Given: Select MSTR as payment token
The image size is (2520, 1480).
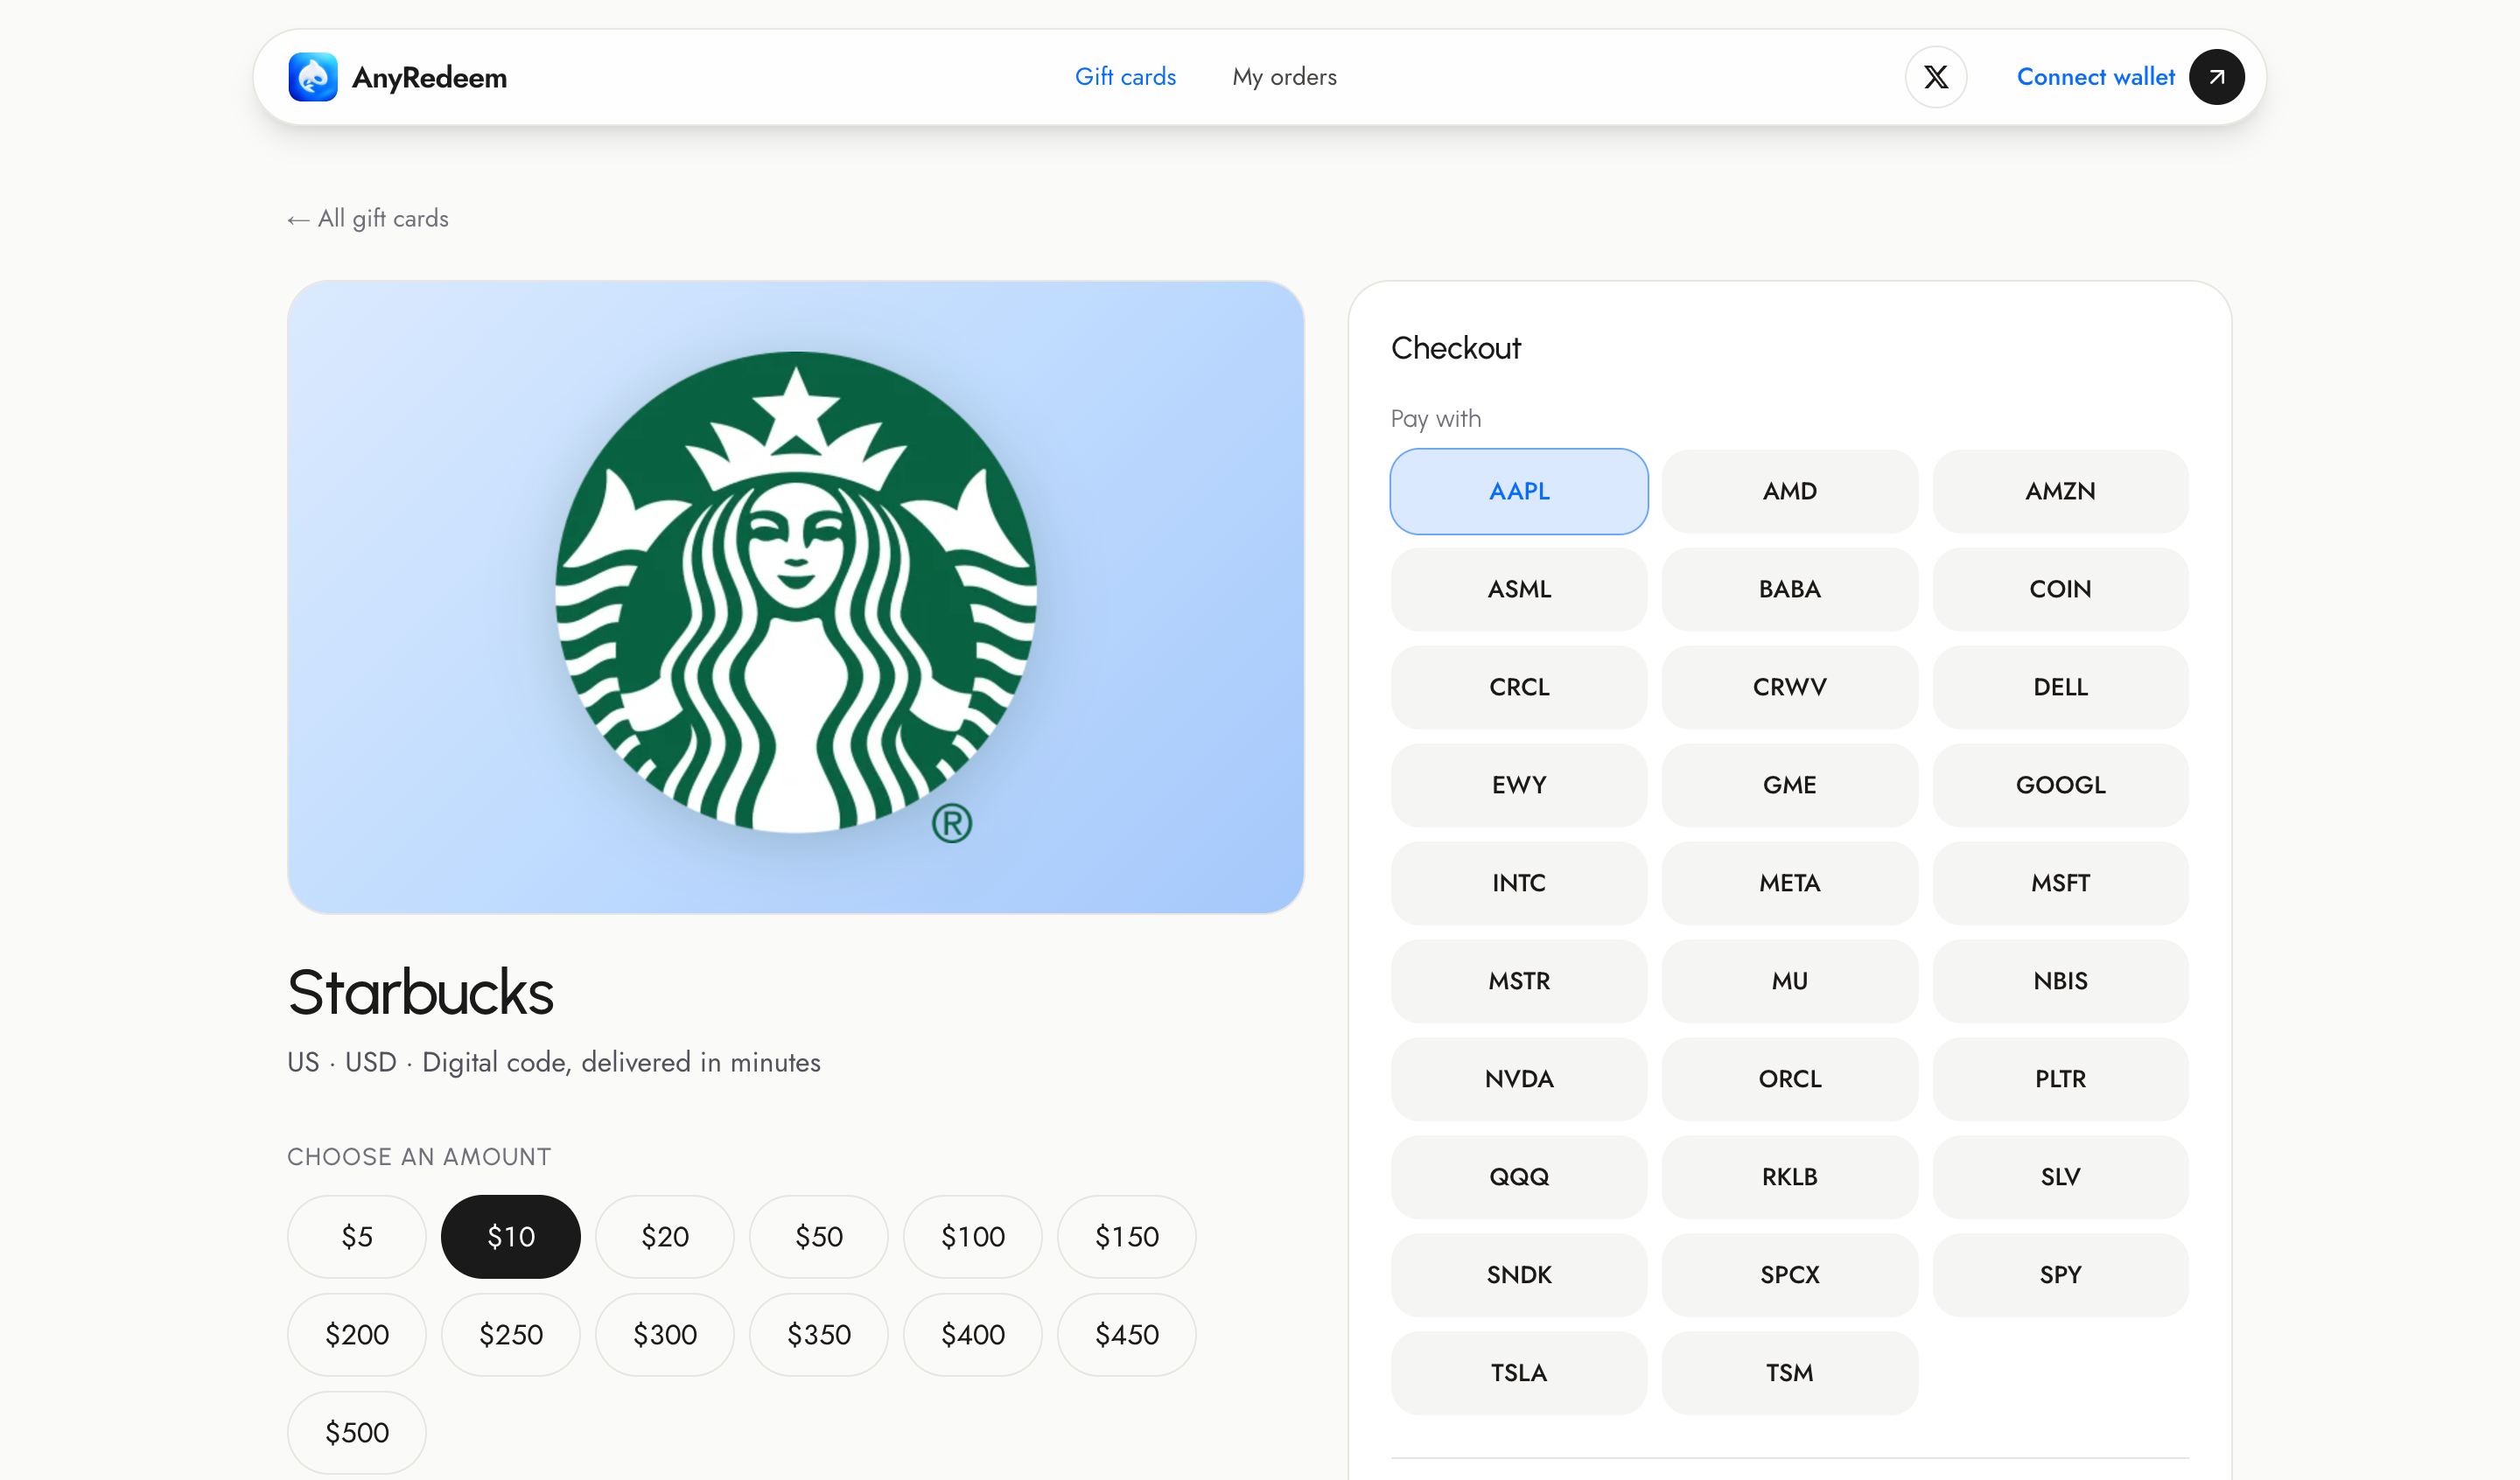Looking at the screenshot, I should (1519, 981).
